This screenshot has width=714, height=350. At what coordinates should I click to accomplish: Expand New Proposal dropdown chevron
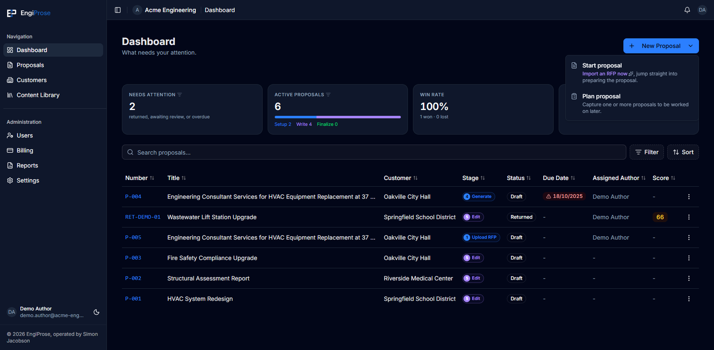coord(691,46)
